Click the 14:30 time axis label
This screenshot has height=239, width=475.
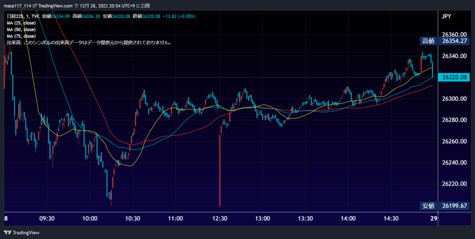tap(392, 219)
